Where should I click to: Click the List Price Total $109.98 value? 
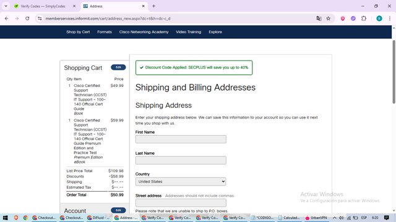[116, 171]
